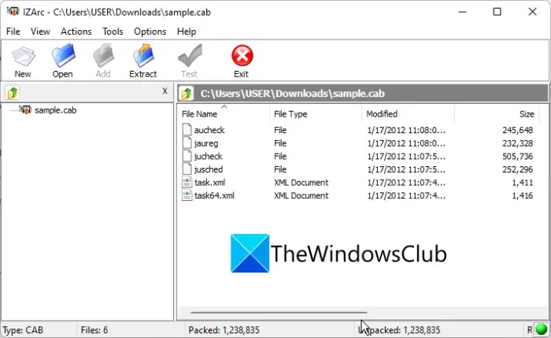Viewport: 551px width, 338px height.
Task: Open the Actions menu
Action: point(76,32)
